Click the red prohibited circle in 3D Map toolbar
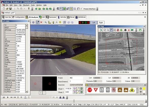The image size is (149, 107). (118, 30)
